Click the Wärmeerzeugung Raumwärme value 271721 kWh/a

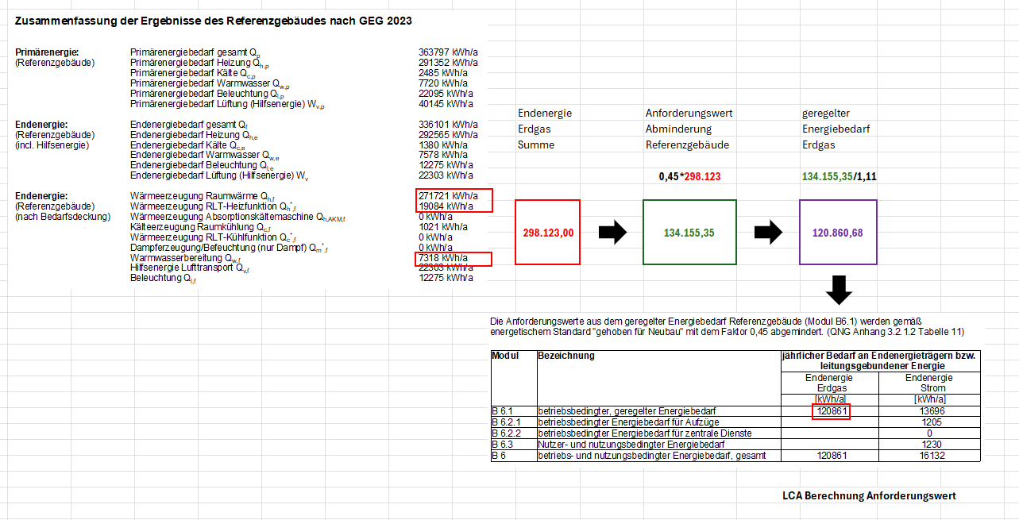click(448, 195)
